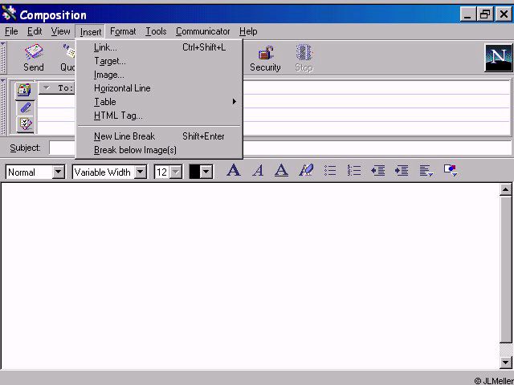Click the partially hidden Quote toolbar icon
Screen dimensions: 514x385
click(67, 58)
